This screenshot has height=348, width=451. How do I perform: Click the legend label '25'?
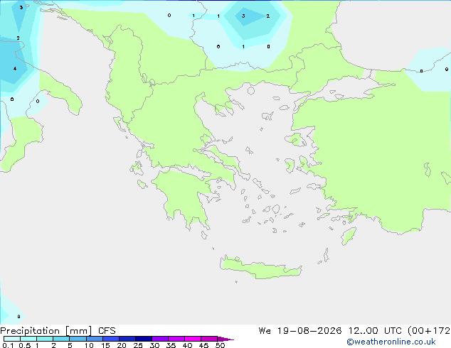click(x=138, y=345)
